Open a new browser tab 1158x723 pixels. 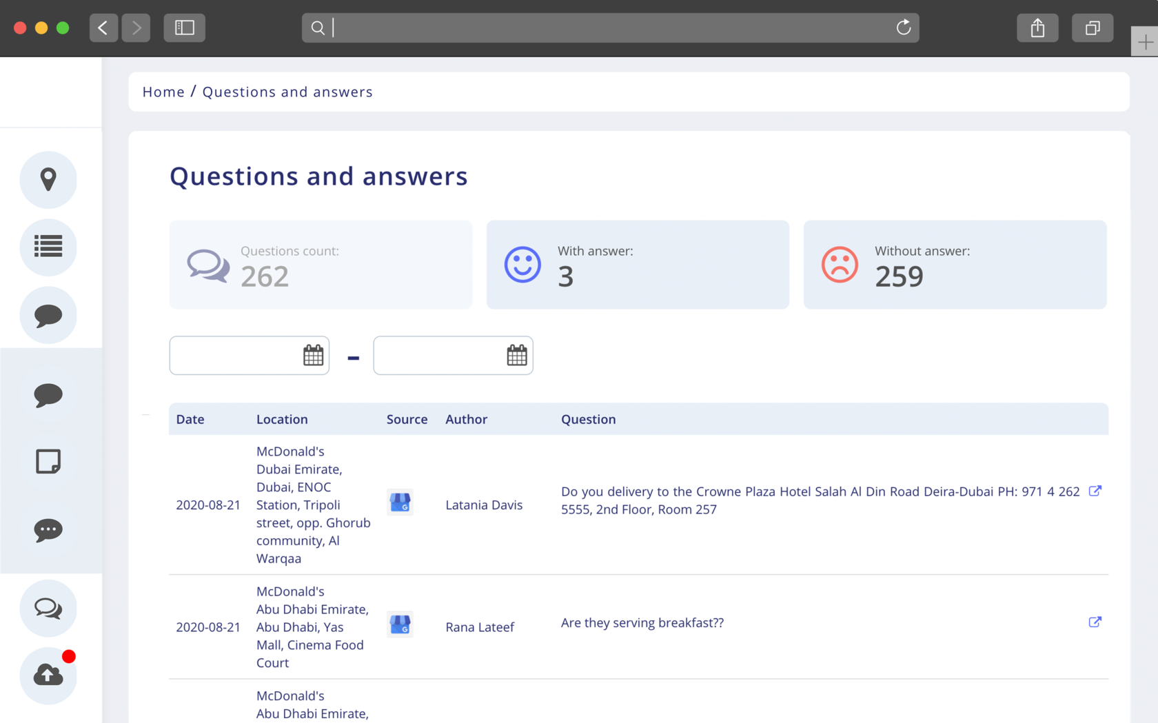click(1145, 42)
